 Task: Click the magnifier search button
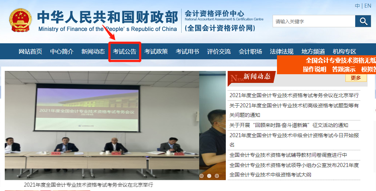click(363, 21)
